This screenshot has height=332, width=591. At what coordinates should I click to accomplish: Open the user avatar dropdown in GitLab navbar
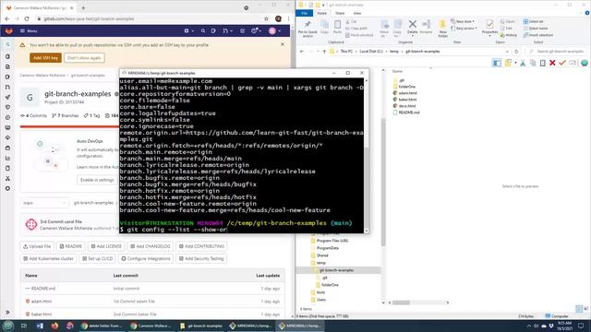pyautogui.click(x=274, y=30)
